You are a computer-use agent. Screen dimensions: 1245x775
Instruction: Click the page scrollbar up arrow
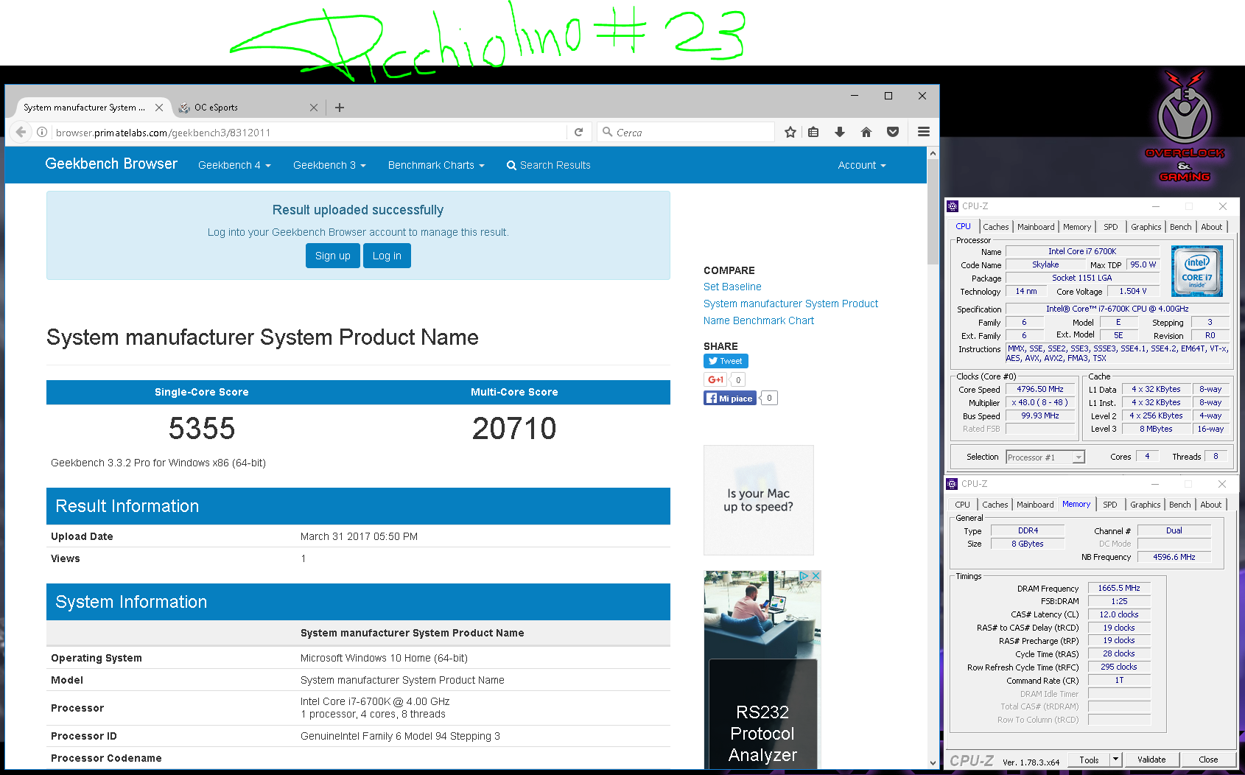(x=933, y=153)
